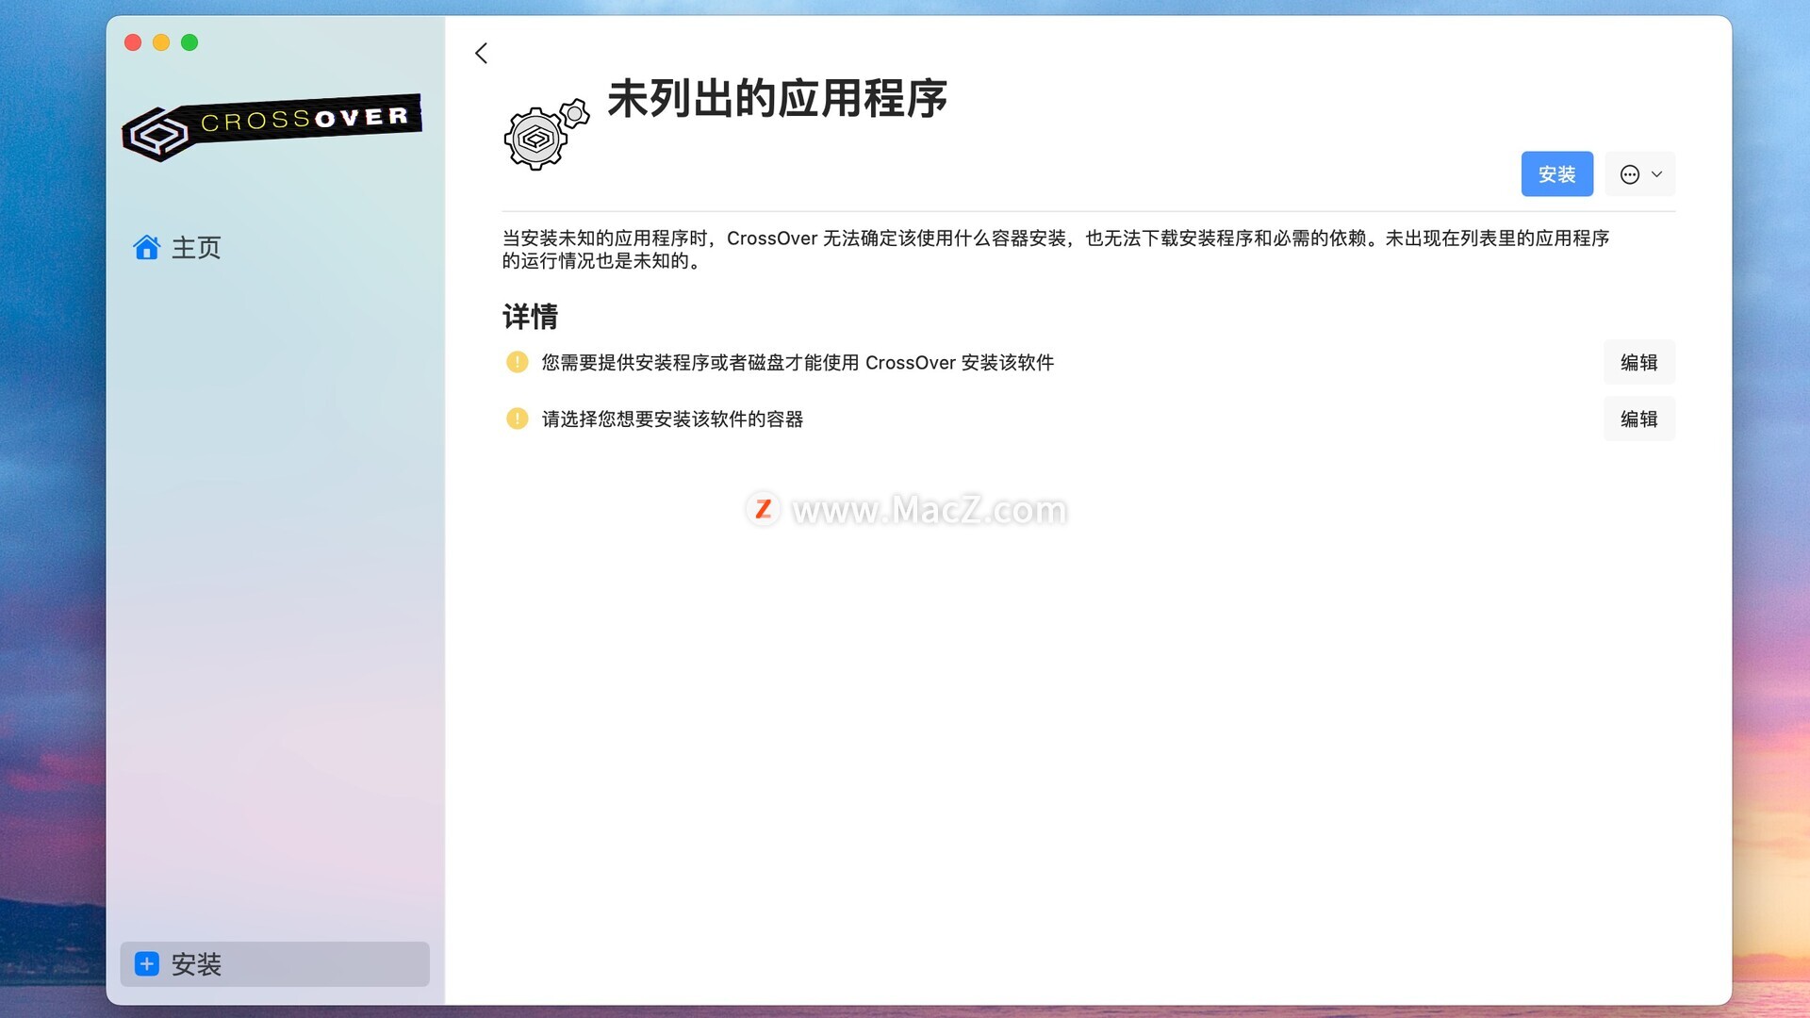Click the 详情 section heading
Viewport: 1810px width, 1018px height.
coord(530,317)
